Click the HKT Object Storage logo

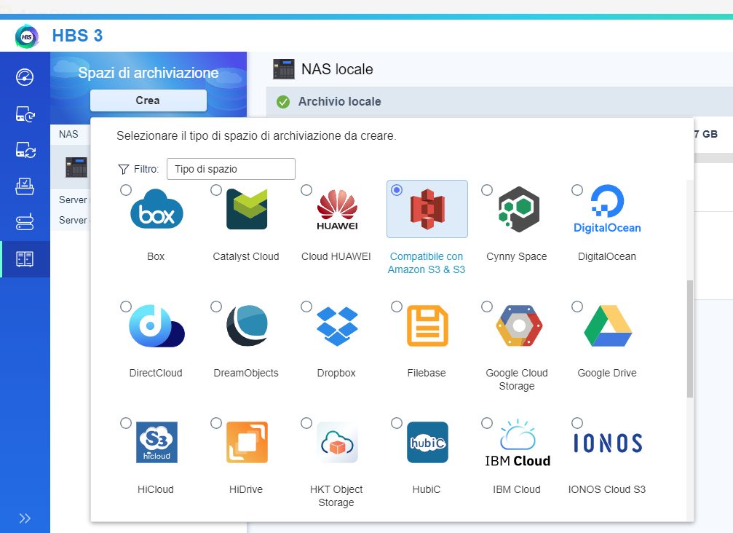point(337,442)
